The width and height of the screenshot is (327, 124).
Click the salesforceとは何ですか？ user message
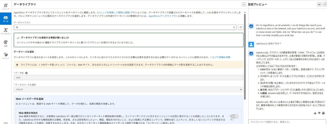(269, 44)
